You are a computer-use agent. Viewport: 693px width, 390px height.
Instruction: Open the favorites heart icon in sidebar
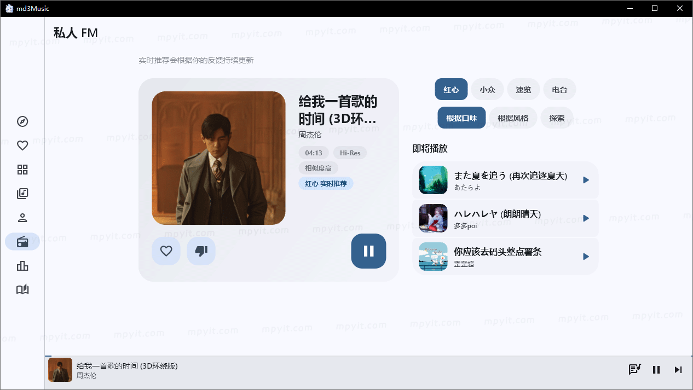[22, 145]
